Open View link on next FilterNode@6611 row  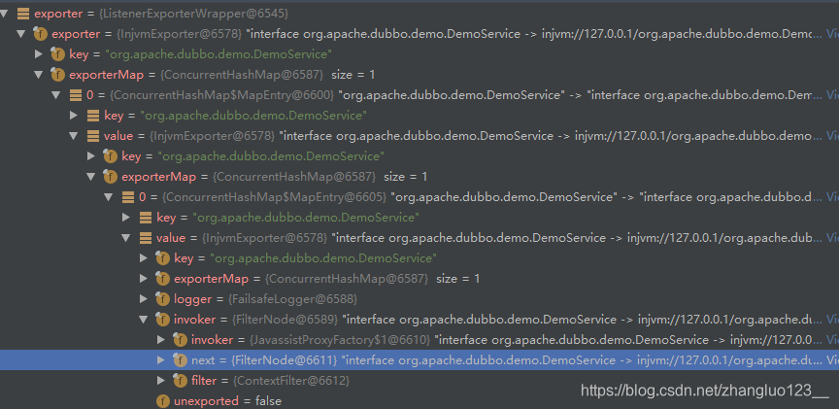tap(832, 360)
